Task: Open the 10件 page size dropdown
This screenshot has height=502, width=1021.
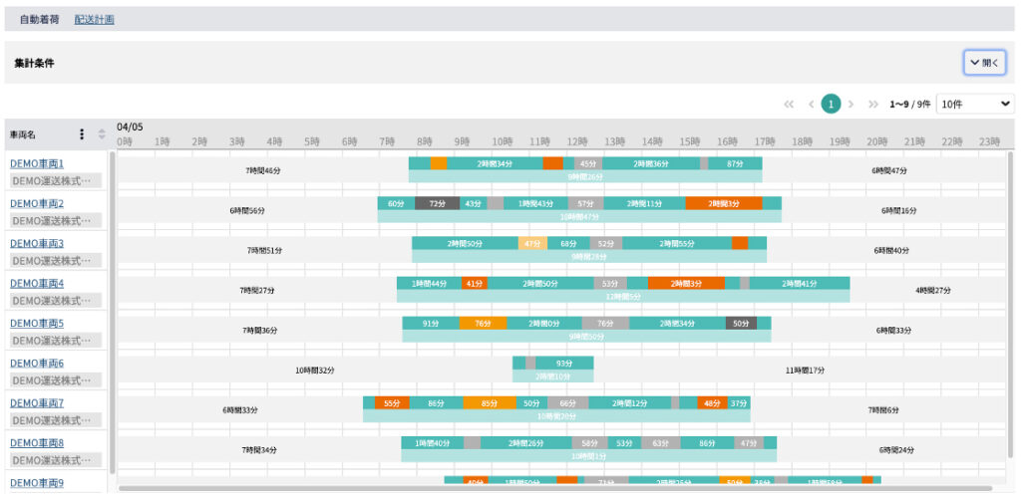Action: tap(975, 104)
